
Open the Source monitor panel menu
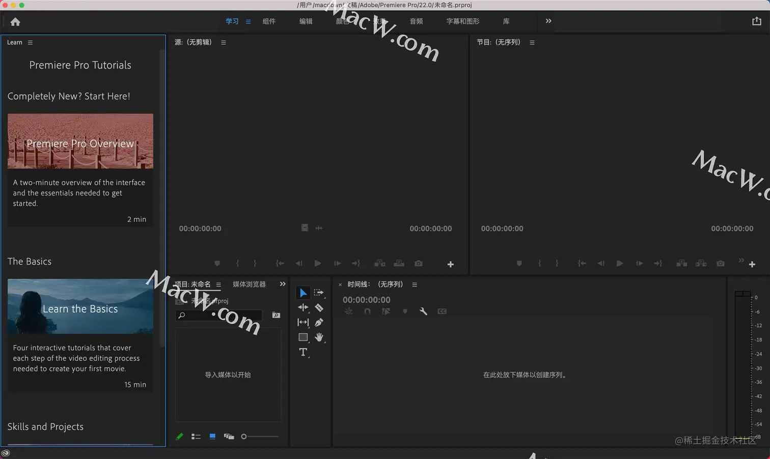[x=224, y=43]
